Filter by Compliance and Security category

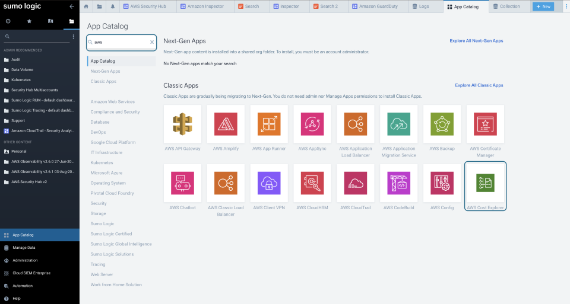[x=115, y=112]
